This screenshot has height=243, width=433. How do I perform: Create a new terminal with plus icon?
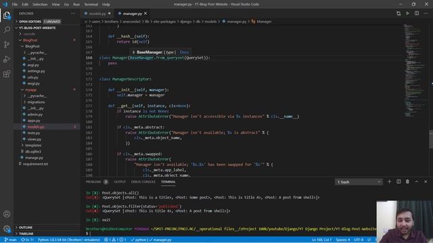(x=390, y=182)
